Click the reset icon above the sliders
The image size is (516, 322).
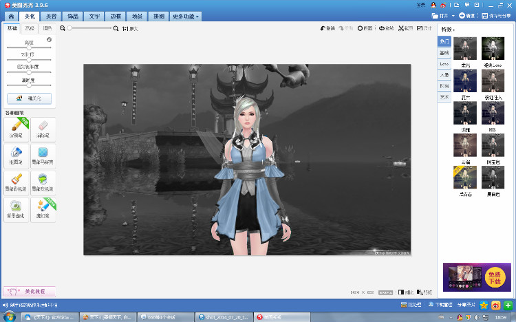click(x=49, y=39)
